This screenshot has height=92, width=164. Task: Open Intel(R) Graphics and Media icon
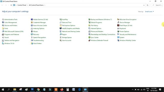click(60, 28)
